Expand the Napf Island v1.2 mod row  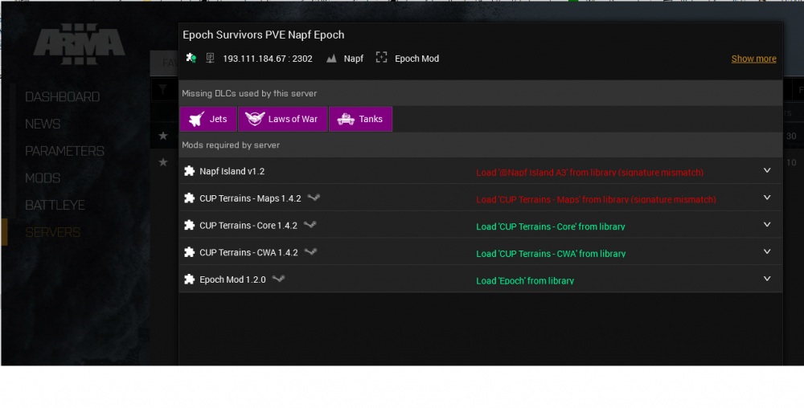point(767,170)
